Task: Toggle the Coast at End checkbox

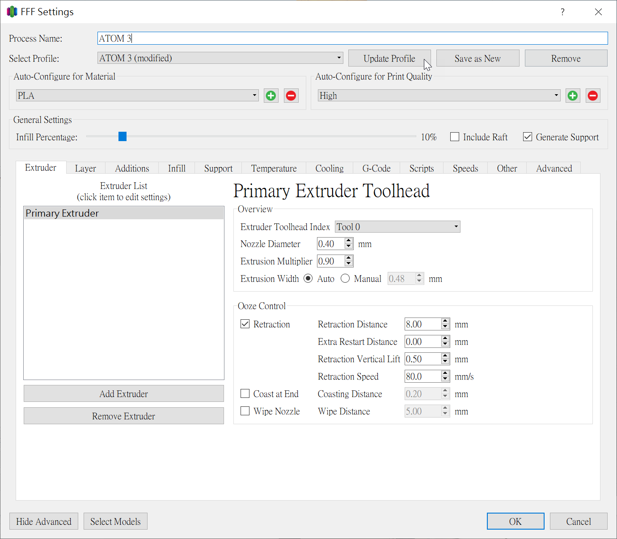Action: [245, 394]
